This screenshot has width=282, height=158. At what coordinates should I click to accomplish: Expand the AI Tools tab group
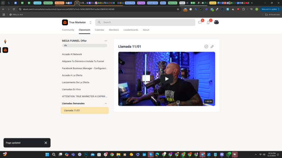click(141, 3)
